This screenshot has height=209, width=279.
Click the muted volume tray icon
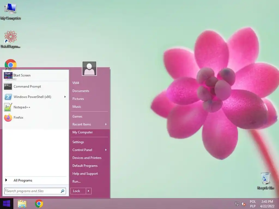pyautogui.click(x=243, y=204)
